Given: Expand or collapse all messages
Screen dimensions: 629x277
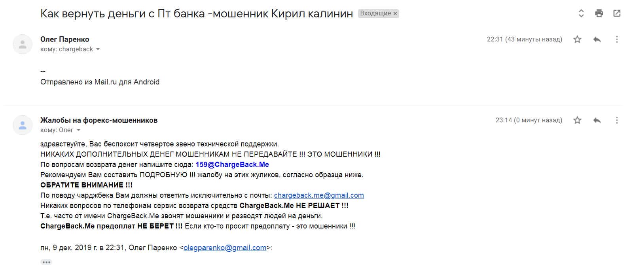Looking at the screenshot, I should pyautogui.click(x=581, y=13).
